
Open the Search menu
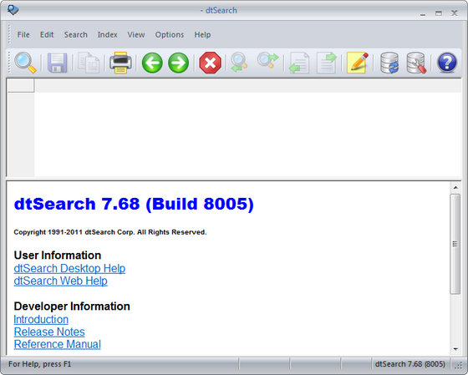tap(75, 34)
